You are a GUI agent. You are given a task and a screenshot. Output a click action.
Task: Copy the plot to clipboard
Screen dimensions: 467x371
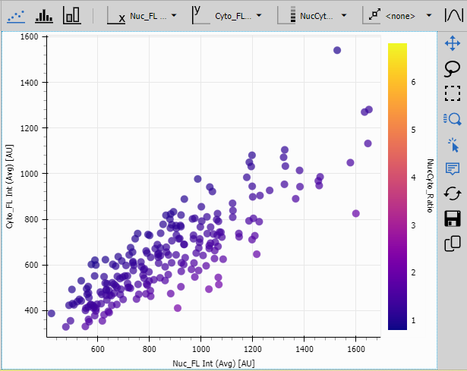coord(453,244)
